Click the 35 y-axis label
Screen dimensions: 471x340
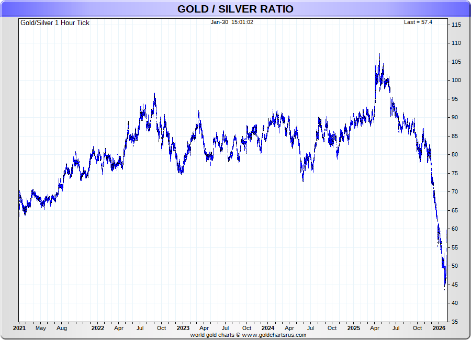coord(455,322)
